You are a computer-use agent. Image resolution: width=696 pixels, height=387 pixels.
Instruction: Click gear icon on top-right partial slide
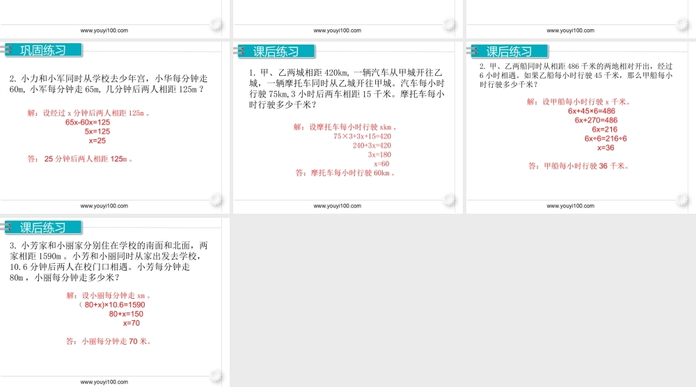point(683,26)
